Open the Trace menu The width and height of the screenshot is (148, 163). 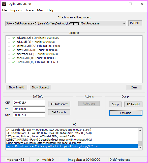(29, 10)
